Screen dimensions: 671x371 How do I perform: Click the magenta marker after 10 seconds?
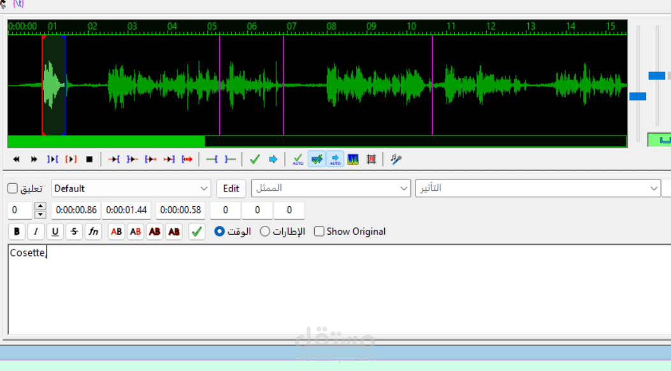(x=432, y=85)
